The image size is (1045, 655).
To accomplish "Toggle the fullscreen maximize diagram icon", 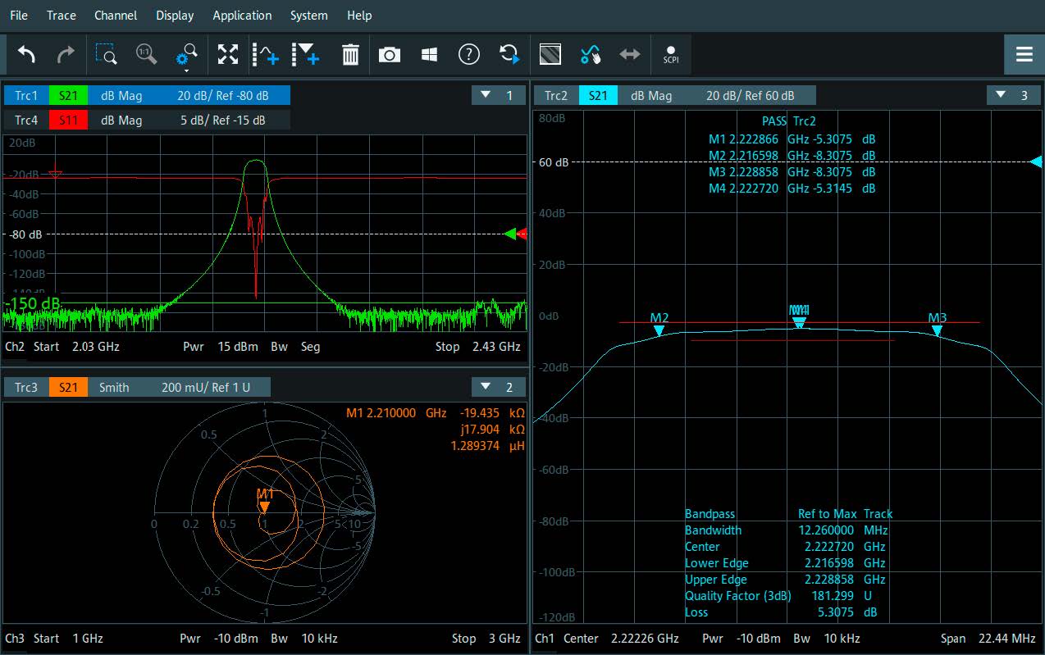I will click(x=227, y=55).
